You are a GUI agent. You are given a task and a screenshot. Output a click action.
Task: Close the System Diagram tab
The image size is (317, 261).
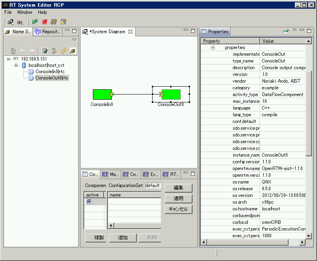(x=130, y=32)
